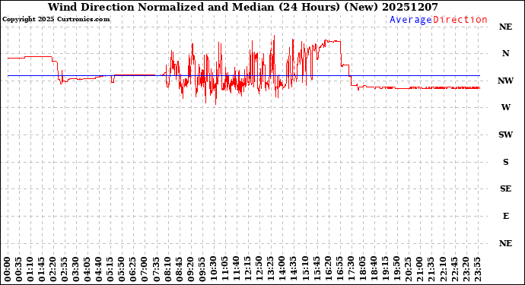Click the '19:15' time axis label
This screenshot has width=525, height=285.
[x=384, y=269]
